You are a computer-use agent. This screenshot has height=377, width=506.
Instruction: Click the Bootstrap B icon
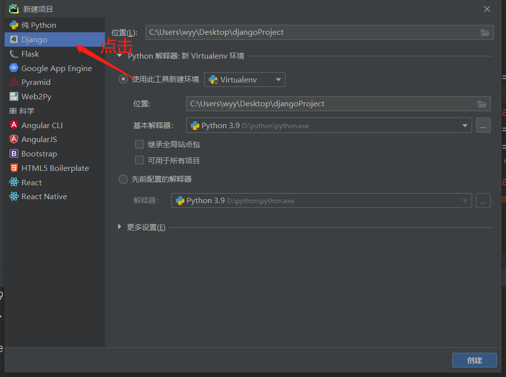[x=14, y=153]
